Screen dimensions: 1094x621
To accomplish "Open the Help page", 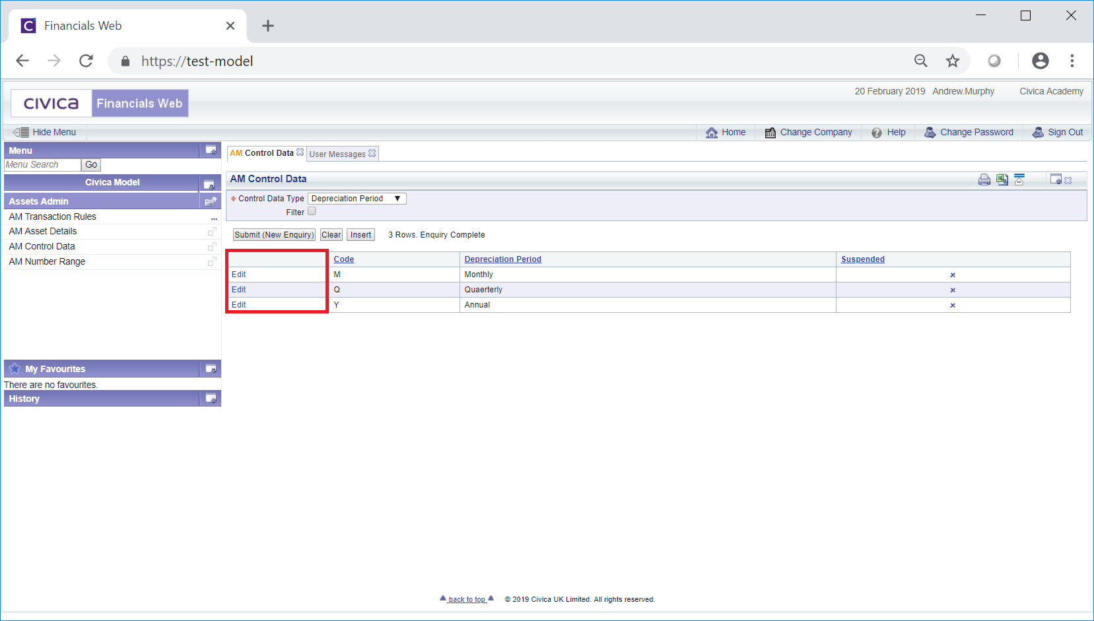I will tap(888, 132).
